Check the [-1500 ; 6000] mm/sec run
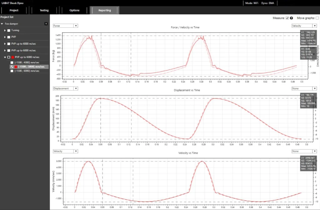The height and width of the screenshot is (210, 320). pyautogui.click(x=12, y=71)
